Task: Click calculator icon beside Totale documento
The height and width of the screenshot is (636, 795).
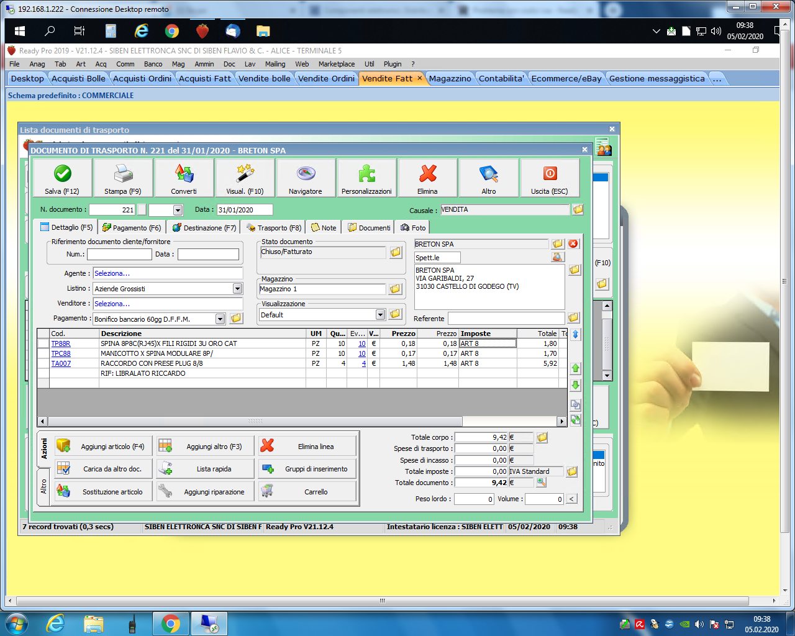Action: pyautogui.click(x=542, y=483)
